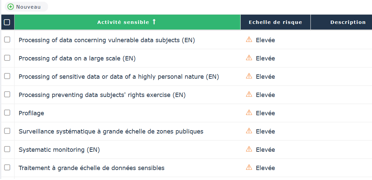Click warning icon for Systematic monitoring (EN)

(249, 149)
